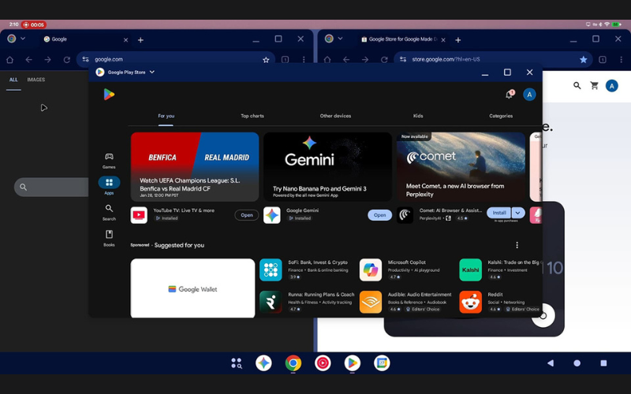Click the shopping cart icon on Google Store
Screen dimensions: 631x394
(595, 86)
